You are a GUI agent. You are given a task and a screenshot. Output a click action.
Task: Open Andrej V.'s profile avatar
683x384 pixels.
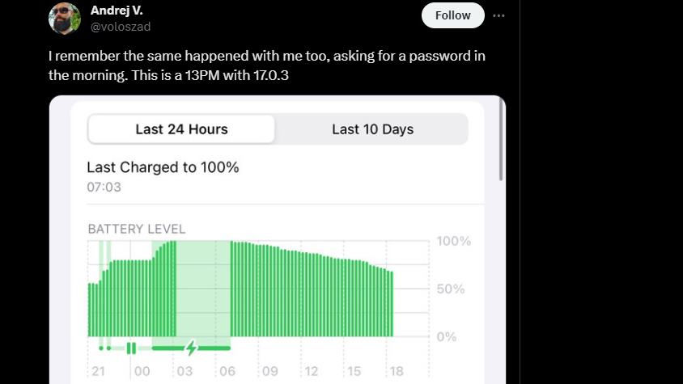click(65, 19)
